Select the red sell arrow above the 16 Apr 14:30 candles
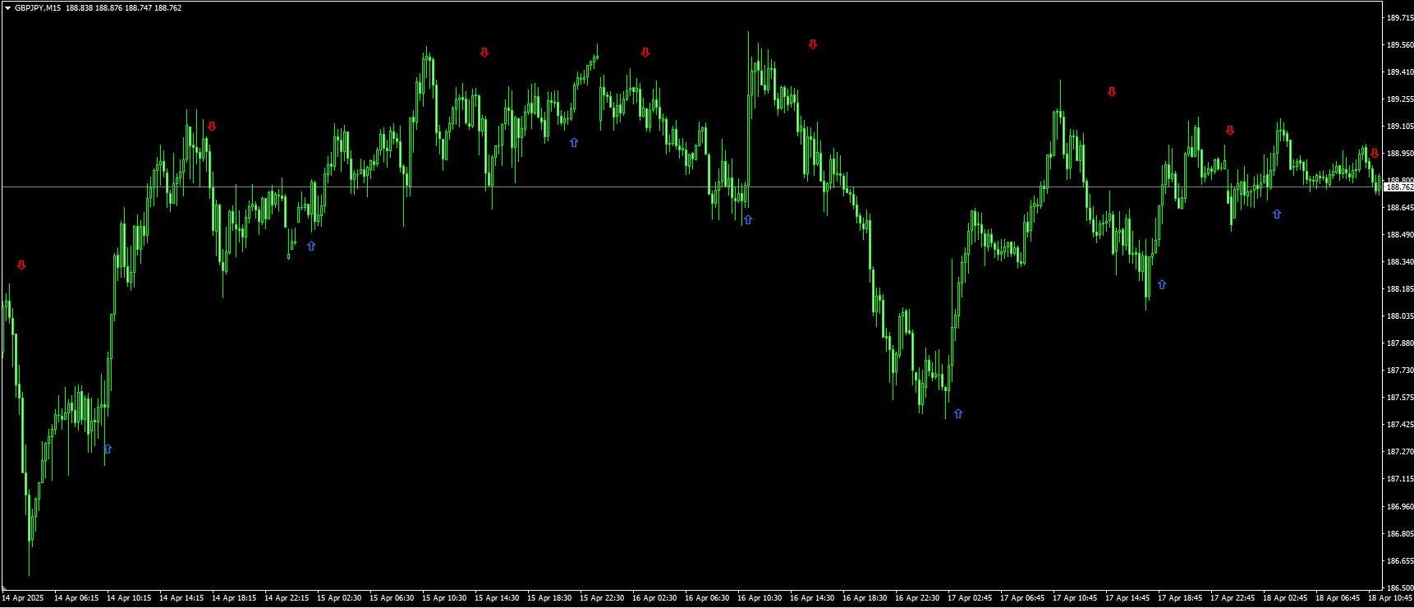 813,44
